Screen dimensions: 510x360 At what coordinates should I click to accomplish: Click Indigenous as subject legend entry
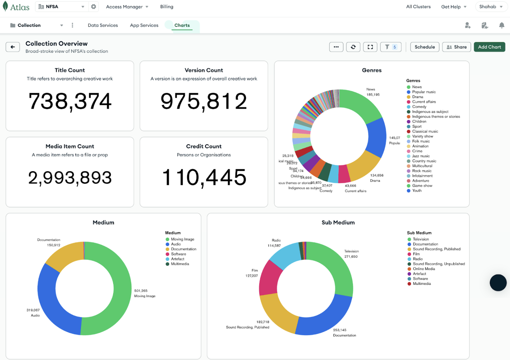[428, 112]
